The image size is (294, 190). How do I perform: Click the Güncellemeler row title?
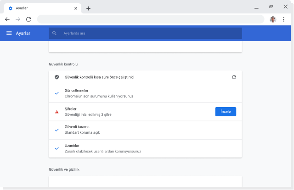point(76,91)
